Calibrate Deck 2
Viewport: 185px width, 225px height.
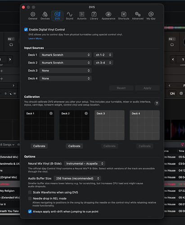(x=74, y=146)
